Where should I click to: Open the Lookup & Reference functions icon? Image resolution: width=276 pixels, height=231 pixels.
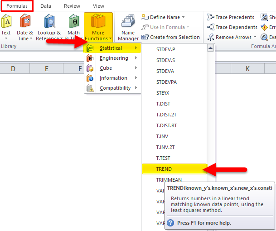coord(49,21)
